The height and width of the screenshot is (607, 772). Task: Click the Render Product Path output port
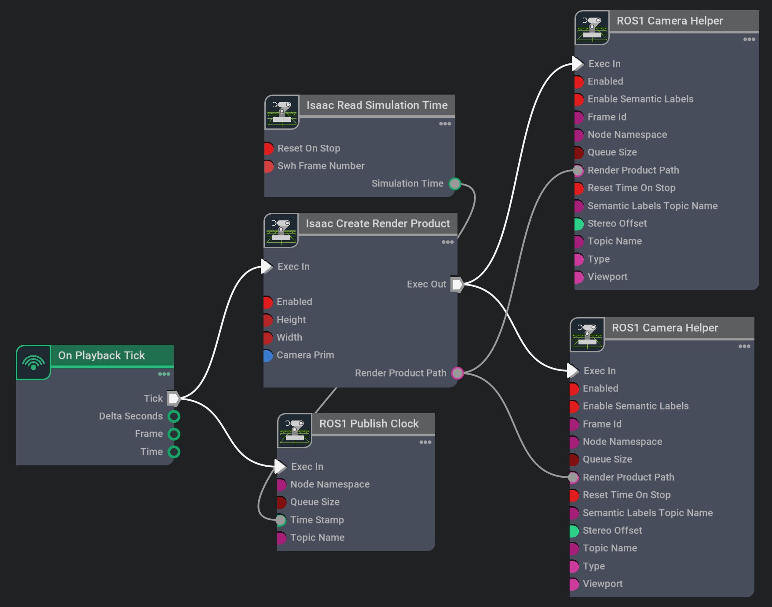click(x=457, y=373)
